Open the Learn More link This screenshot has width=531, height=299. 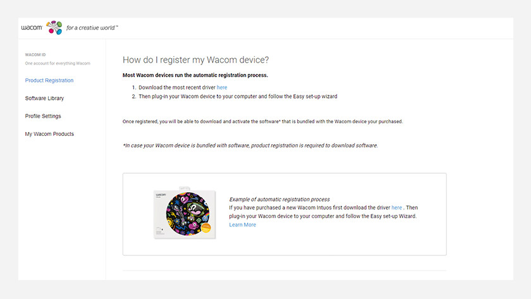click(x=243, y=225)
